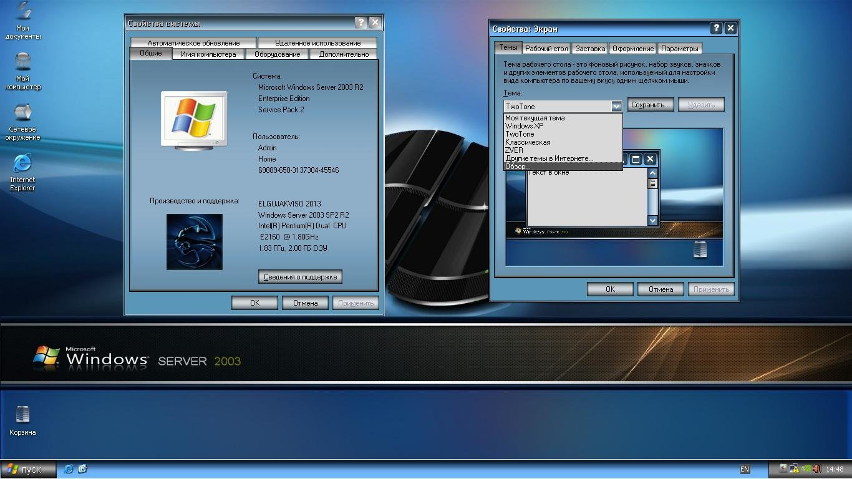The height and width of the screenshot is (479, 852).
Task: Collapse the Тема dropdown arrow
Action: [x=616, y=106]
